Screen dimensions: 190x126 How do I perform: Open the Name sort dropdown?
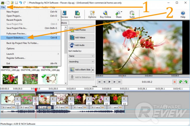[x=81, y=56]
